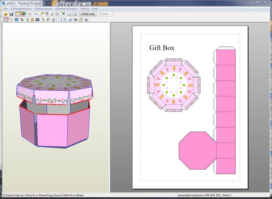Maximize the Pepakura Designer window

258,2
